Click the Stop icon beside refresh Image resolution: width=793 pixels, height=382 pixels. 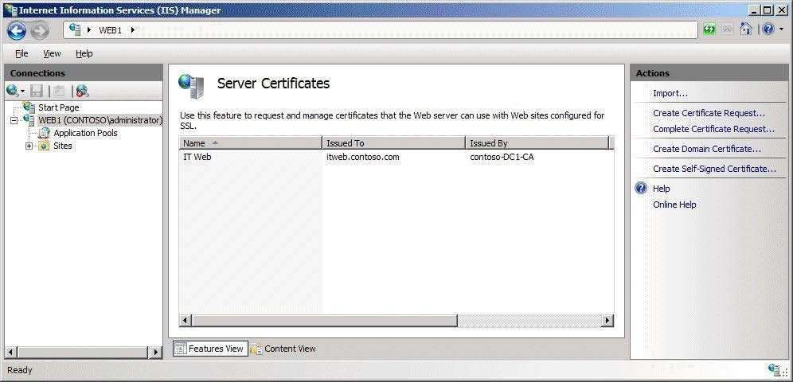point(727,29)
